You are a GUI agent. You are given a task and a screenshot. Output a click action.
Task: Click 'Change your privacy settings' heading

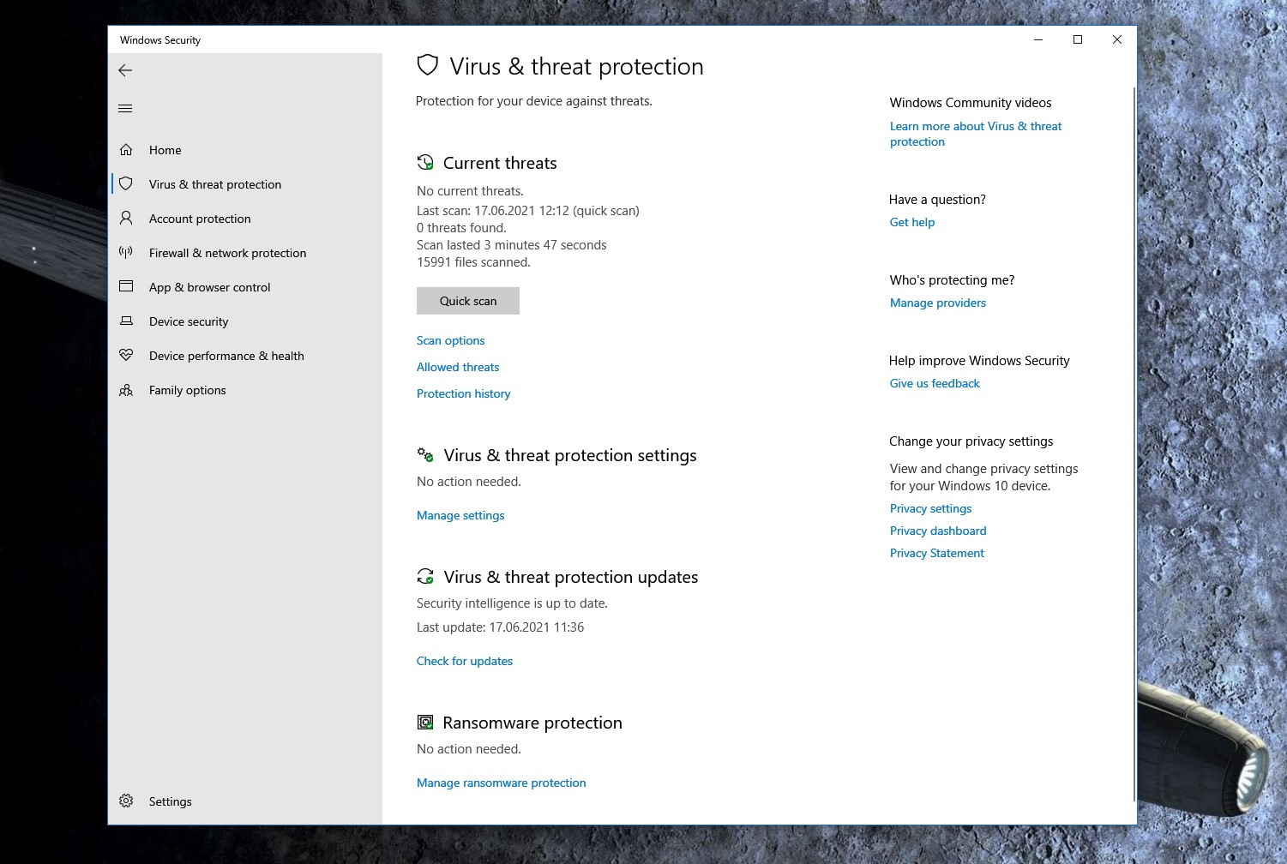[971, 441]
